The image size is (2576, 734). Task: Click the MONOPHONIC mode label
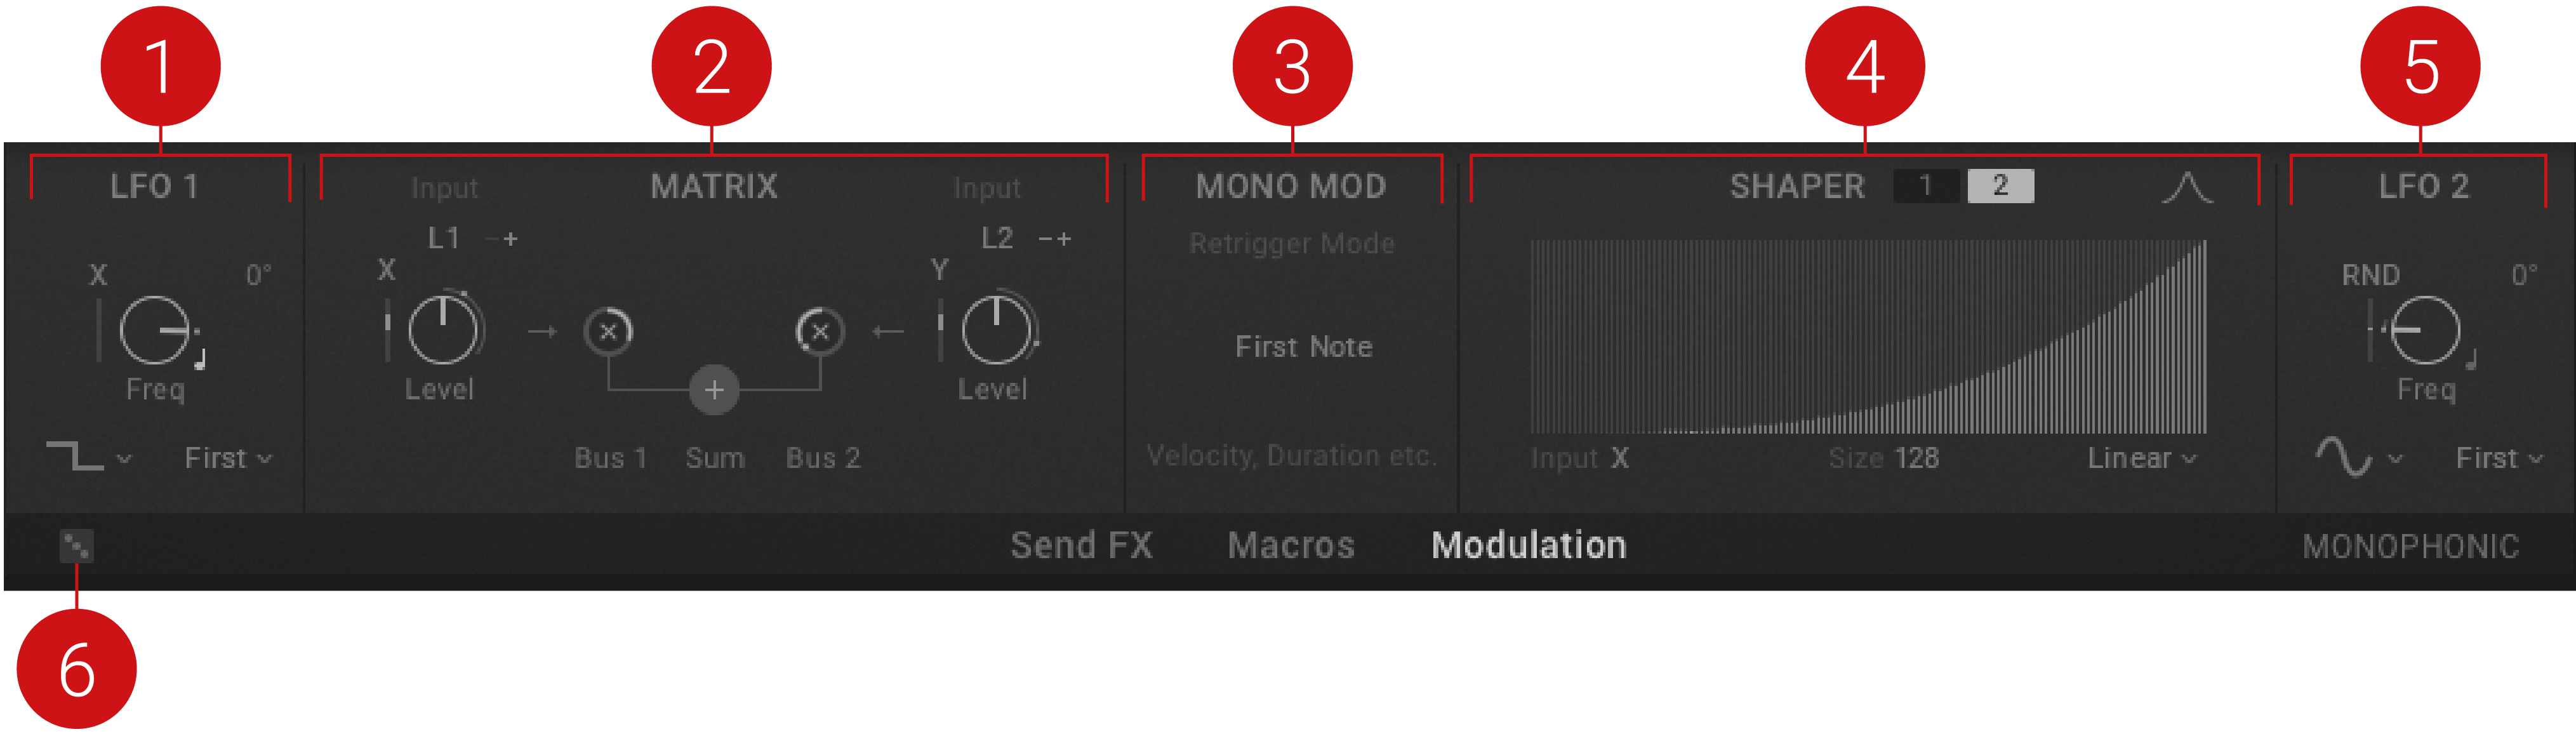tap(2410, 546)
